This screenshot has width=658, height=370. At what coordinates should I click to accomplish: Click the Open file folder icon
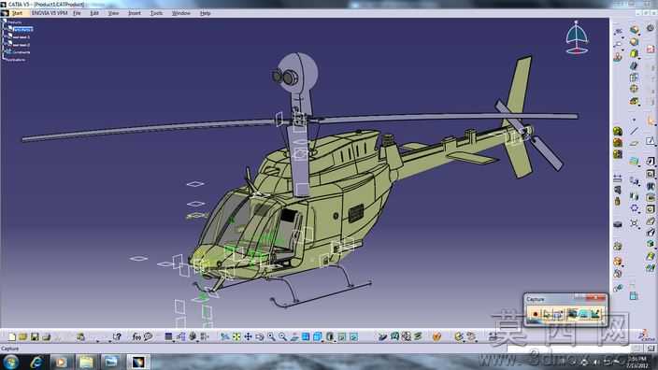click(23, 337)
